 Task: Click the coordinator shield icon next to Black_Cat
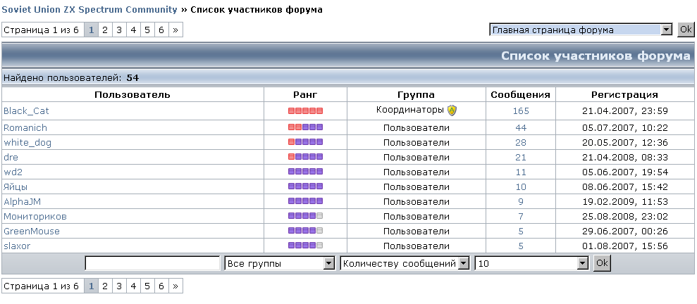coord(452,110)
